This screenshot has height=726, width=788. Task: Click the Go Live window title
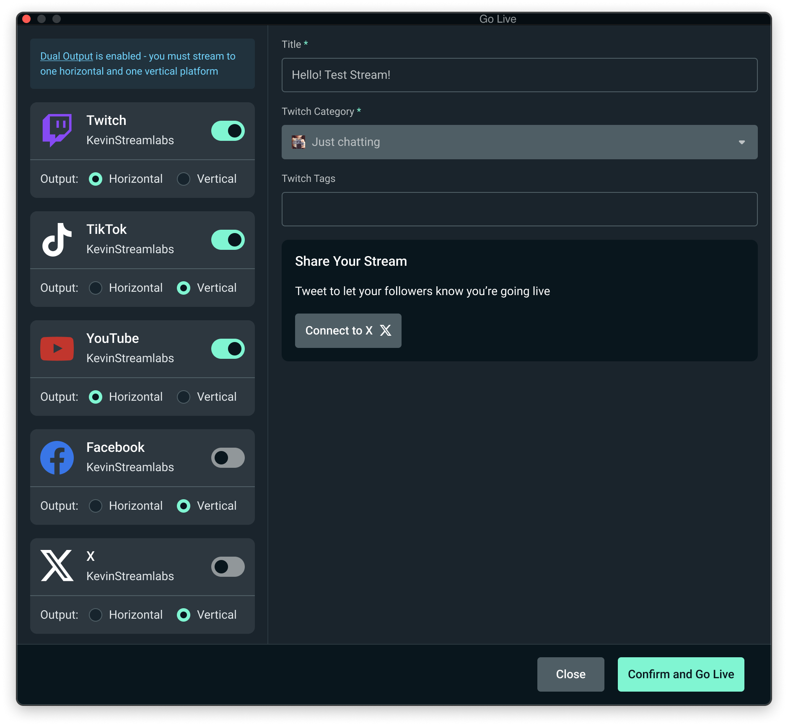pyautogui.click(x=498, y=19)
